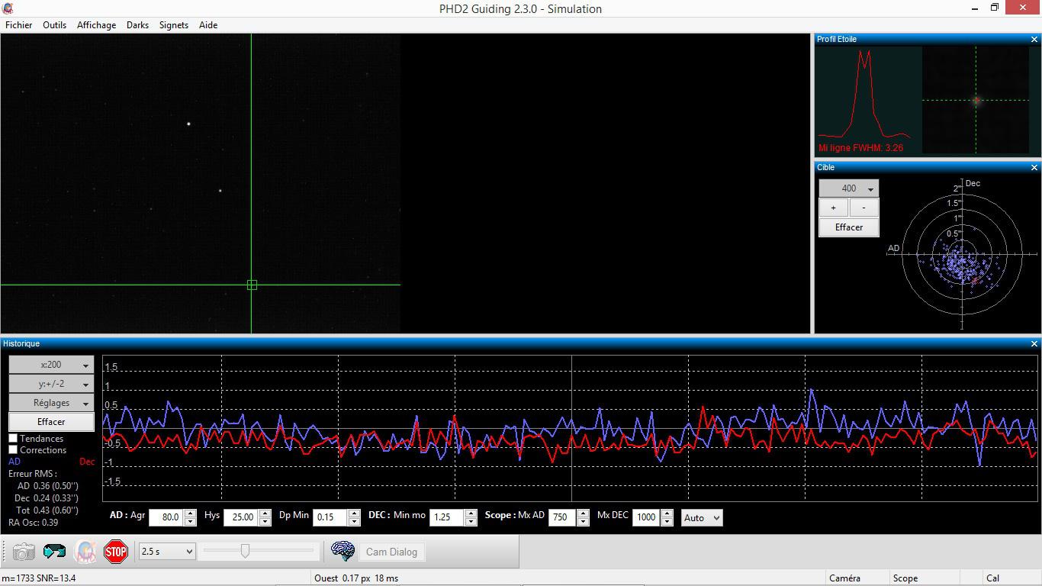Open the Outils menu
The width and height of the screenshot is (1042, 586).
[54, 25]
